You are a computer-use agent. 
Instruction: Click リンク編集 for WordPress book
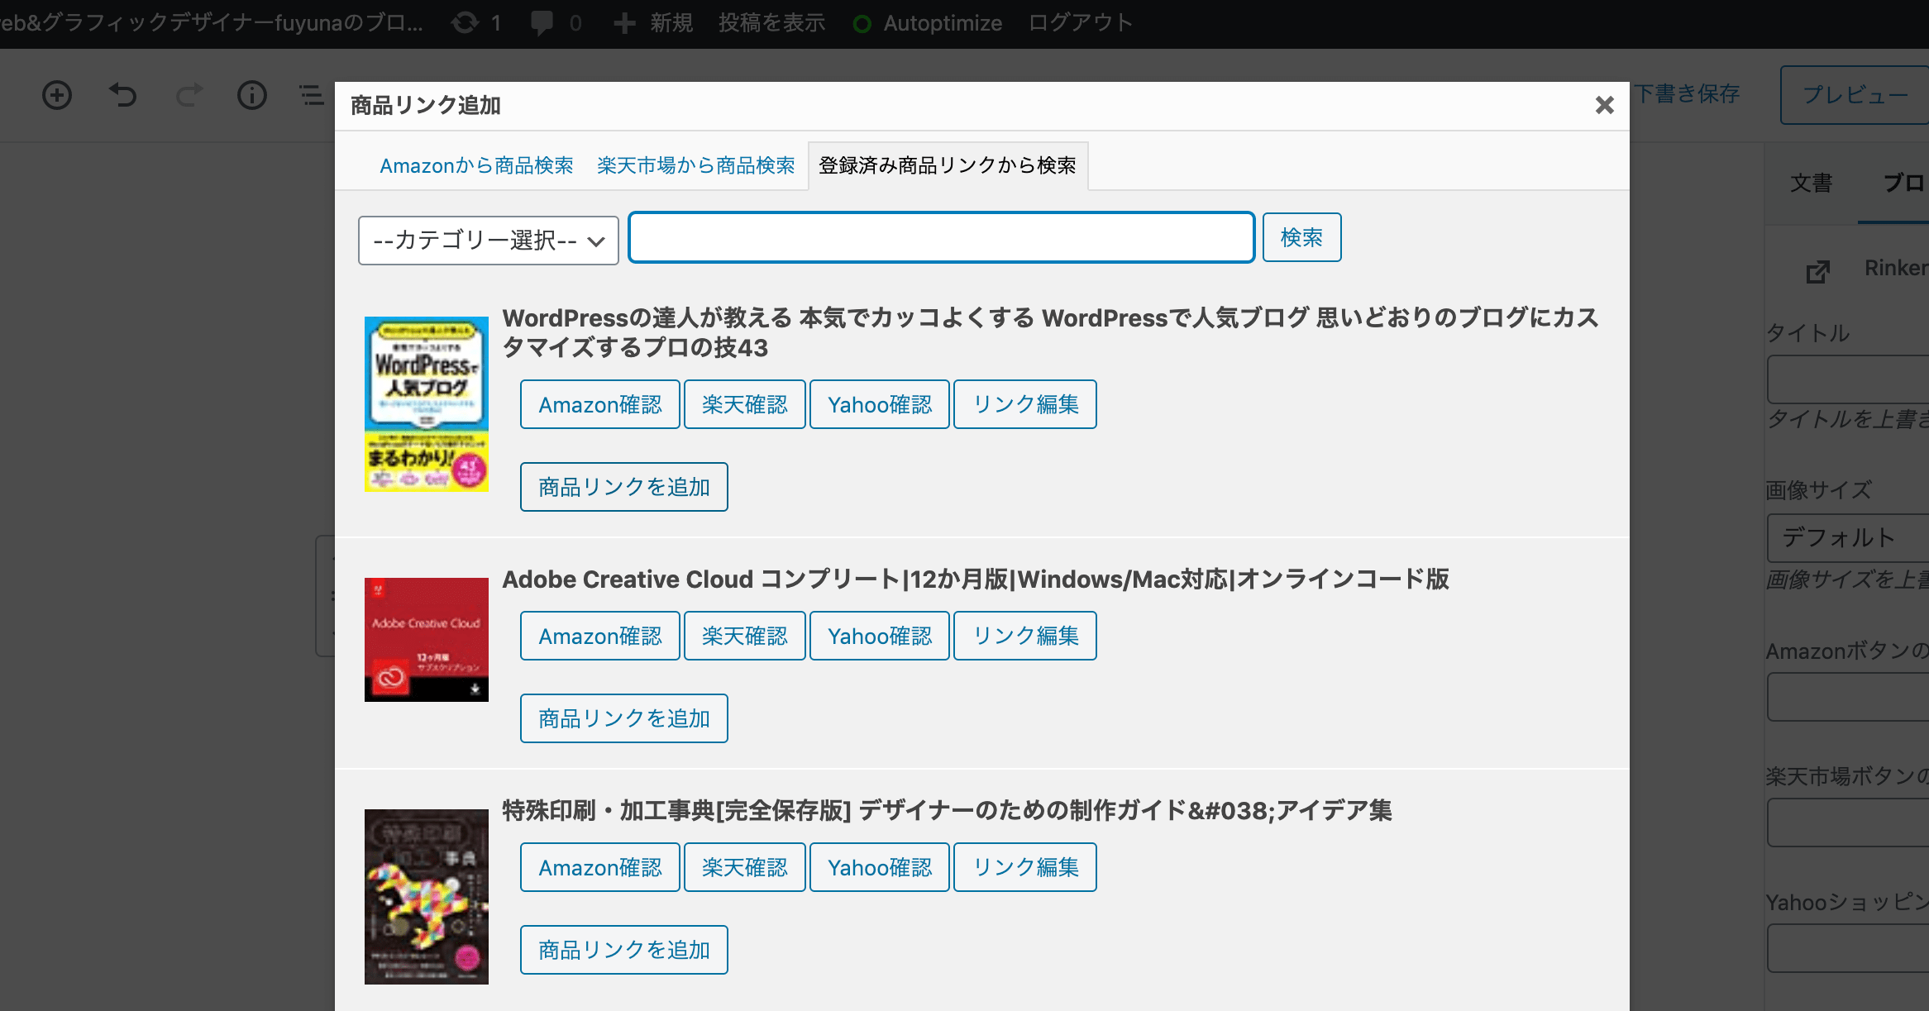pyautogui.click(x=1025, y=404)
